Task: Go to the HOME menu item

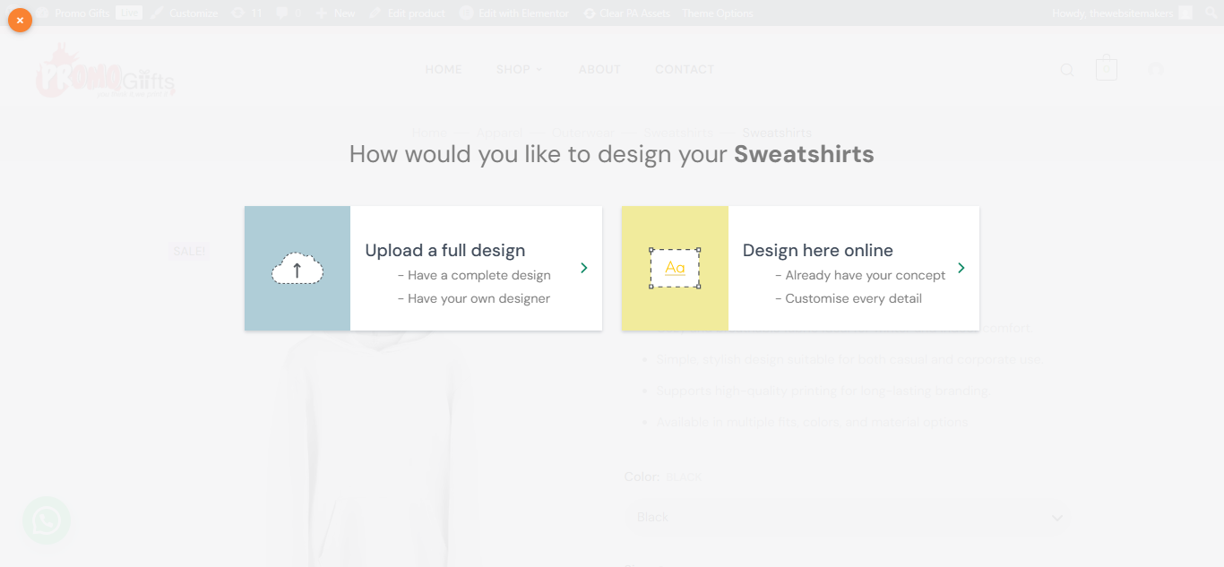Action: tap(444, 70)
